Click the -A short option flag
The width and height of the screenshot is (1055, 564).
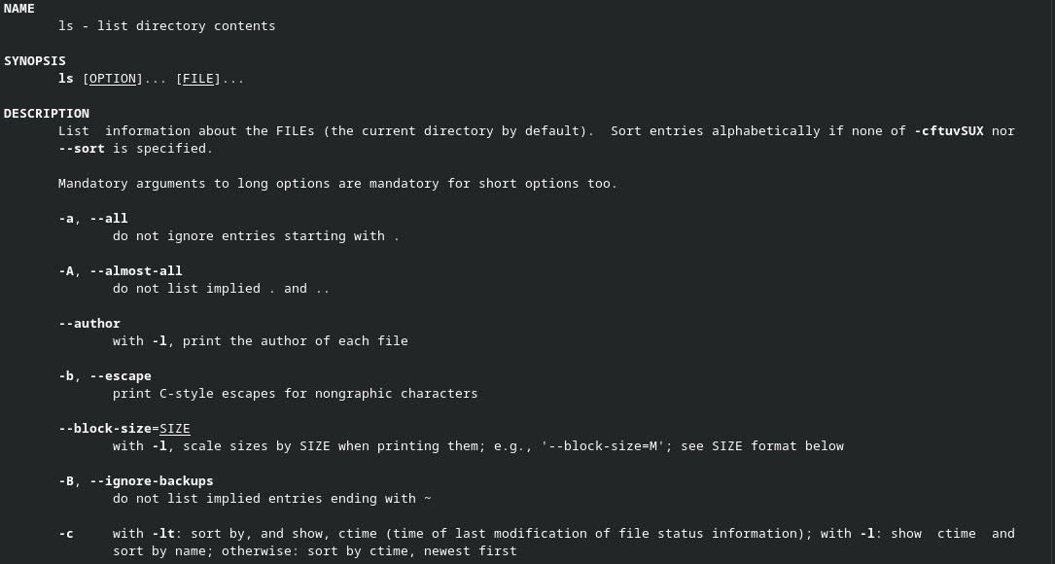(x=66, y=271)
